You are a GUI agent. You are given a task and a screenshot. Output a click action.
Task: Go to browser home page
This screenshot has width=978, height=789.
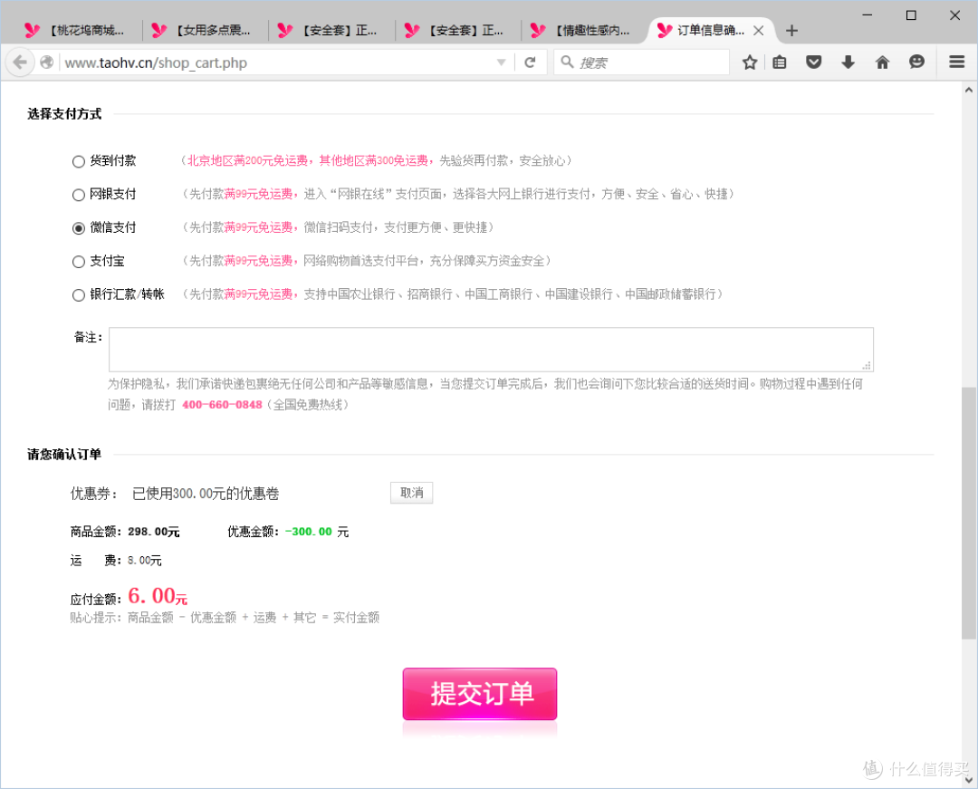pos(882,63)
